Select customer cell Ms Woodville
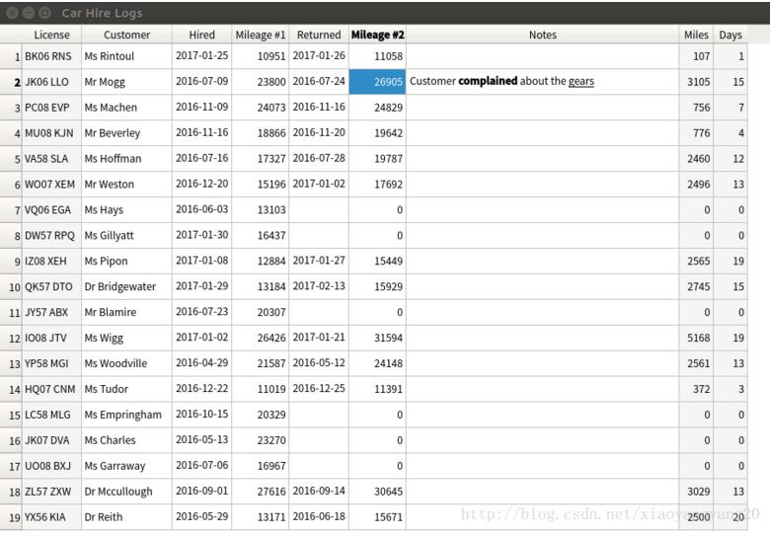Screen dimensions: 770x537 (126, 363)
